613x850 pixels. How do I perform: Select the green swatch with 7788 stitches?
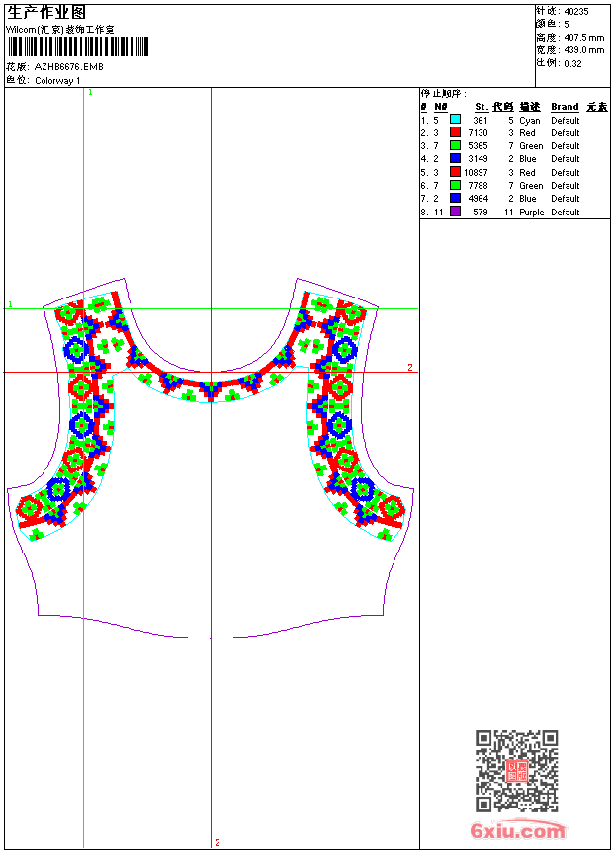455,185
